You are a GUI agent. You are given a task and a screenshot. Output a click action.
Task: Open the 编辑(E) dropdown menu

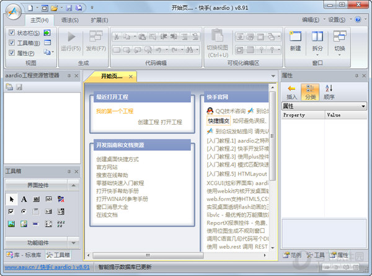(x=314, y=20)
